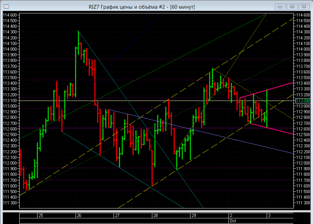
Task: Click 114 000 on the left price scale
Action: (x=10, y=49)
